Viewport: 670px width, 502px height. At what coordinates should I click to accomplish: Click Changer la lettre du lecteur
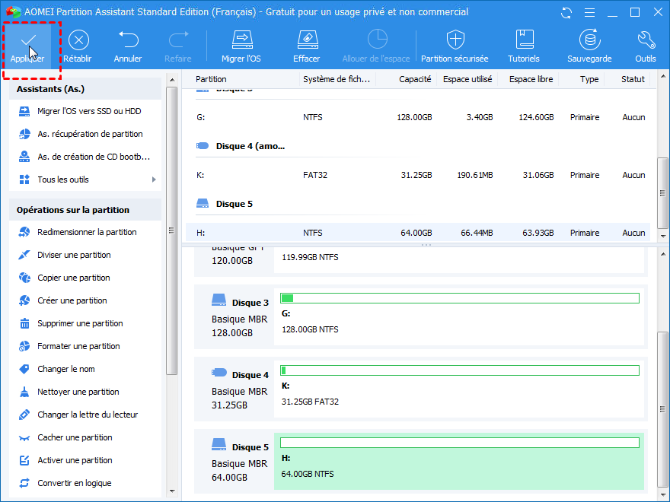pyautogui.click(x=88, y=415)
